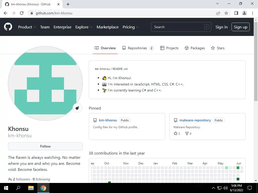258x193 pixels.
Task: Click the repo icon beside km-khonsu card
Action: (95, 120)
